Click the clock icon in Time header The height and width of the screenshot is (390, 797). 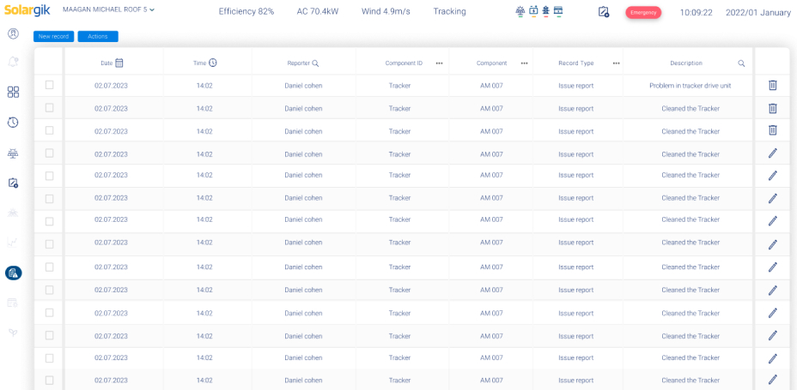(213, 63)
